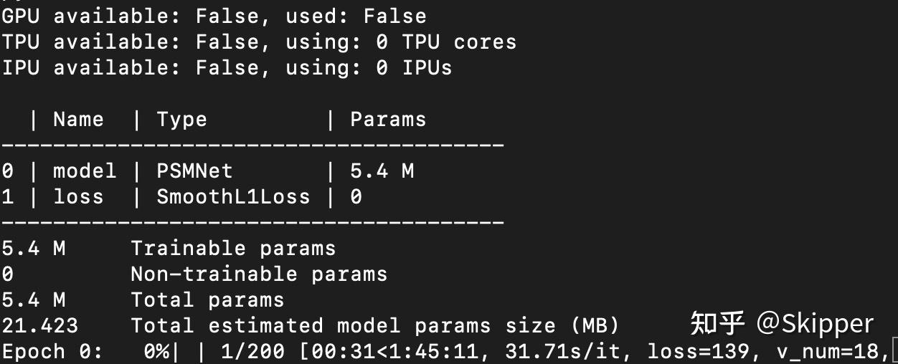Click the '21.423' size value
The height and width of the screenshot is (364, 898).
click(x=39, y=325)
